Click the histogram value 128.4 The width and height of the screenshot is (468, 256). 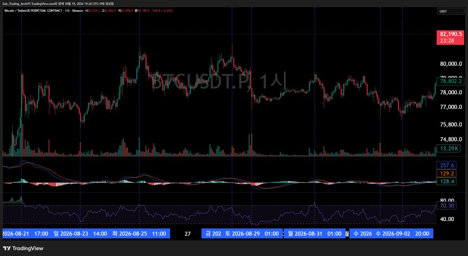[446, 181]
